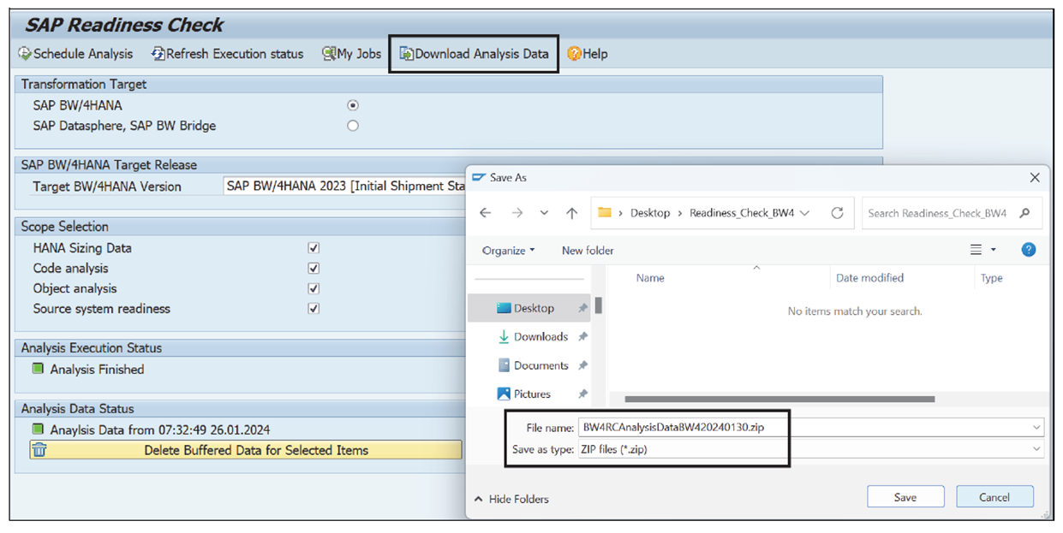Save the analysis zip file

coord(905,496)
